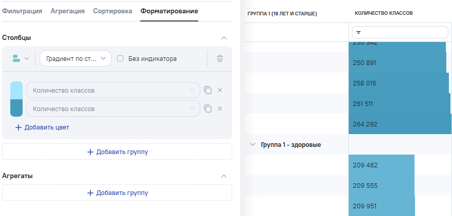Screen dimensions: 452x216
Task: Remove the first color row
Action: click(220, 91)
